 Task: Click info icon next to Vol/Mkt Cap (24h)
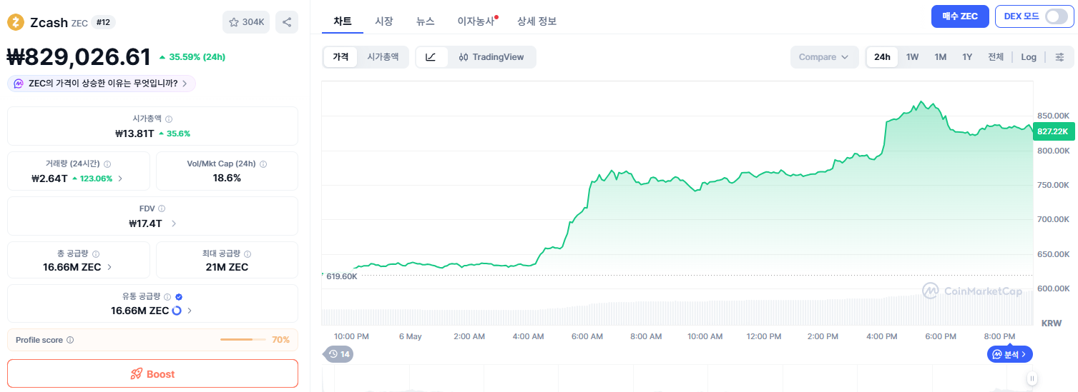click(263, 164)
